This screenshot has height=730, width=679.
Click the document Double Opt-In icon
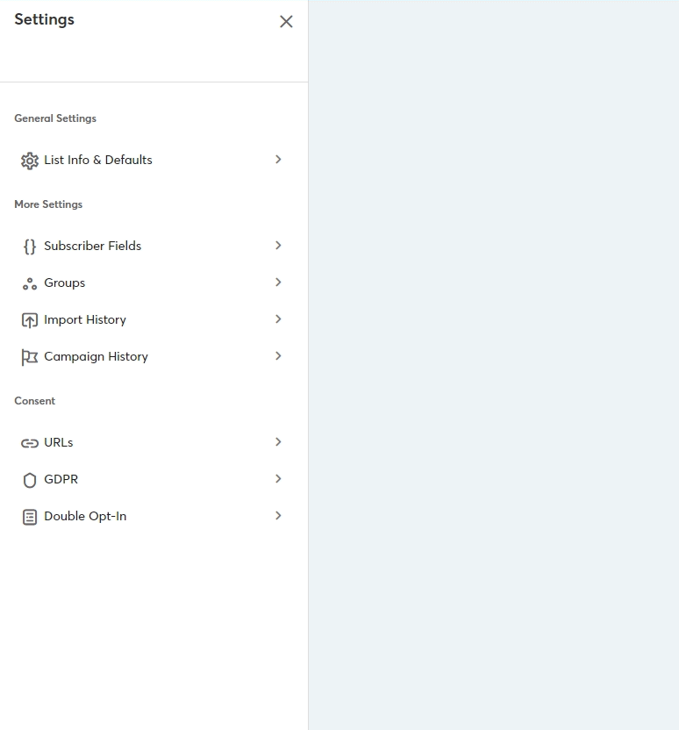click(30, 517)
